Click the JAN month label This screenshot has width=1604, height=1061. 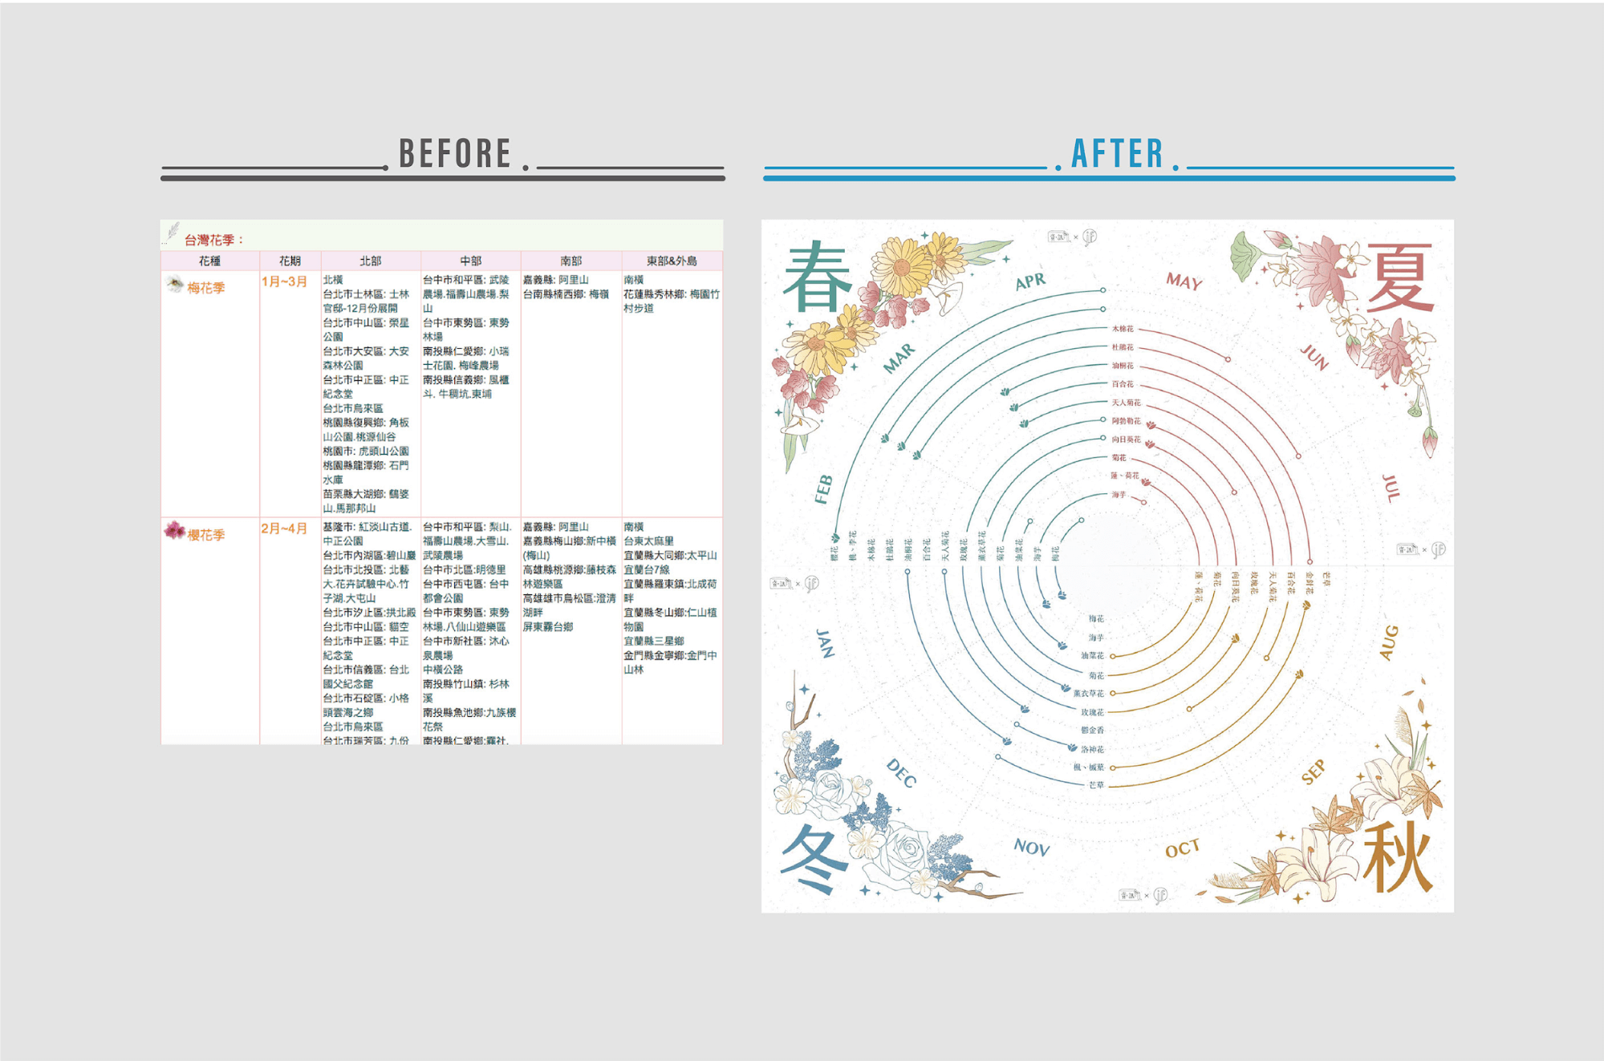click(825, 643)
